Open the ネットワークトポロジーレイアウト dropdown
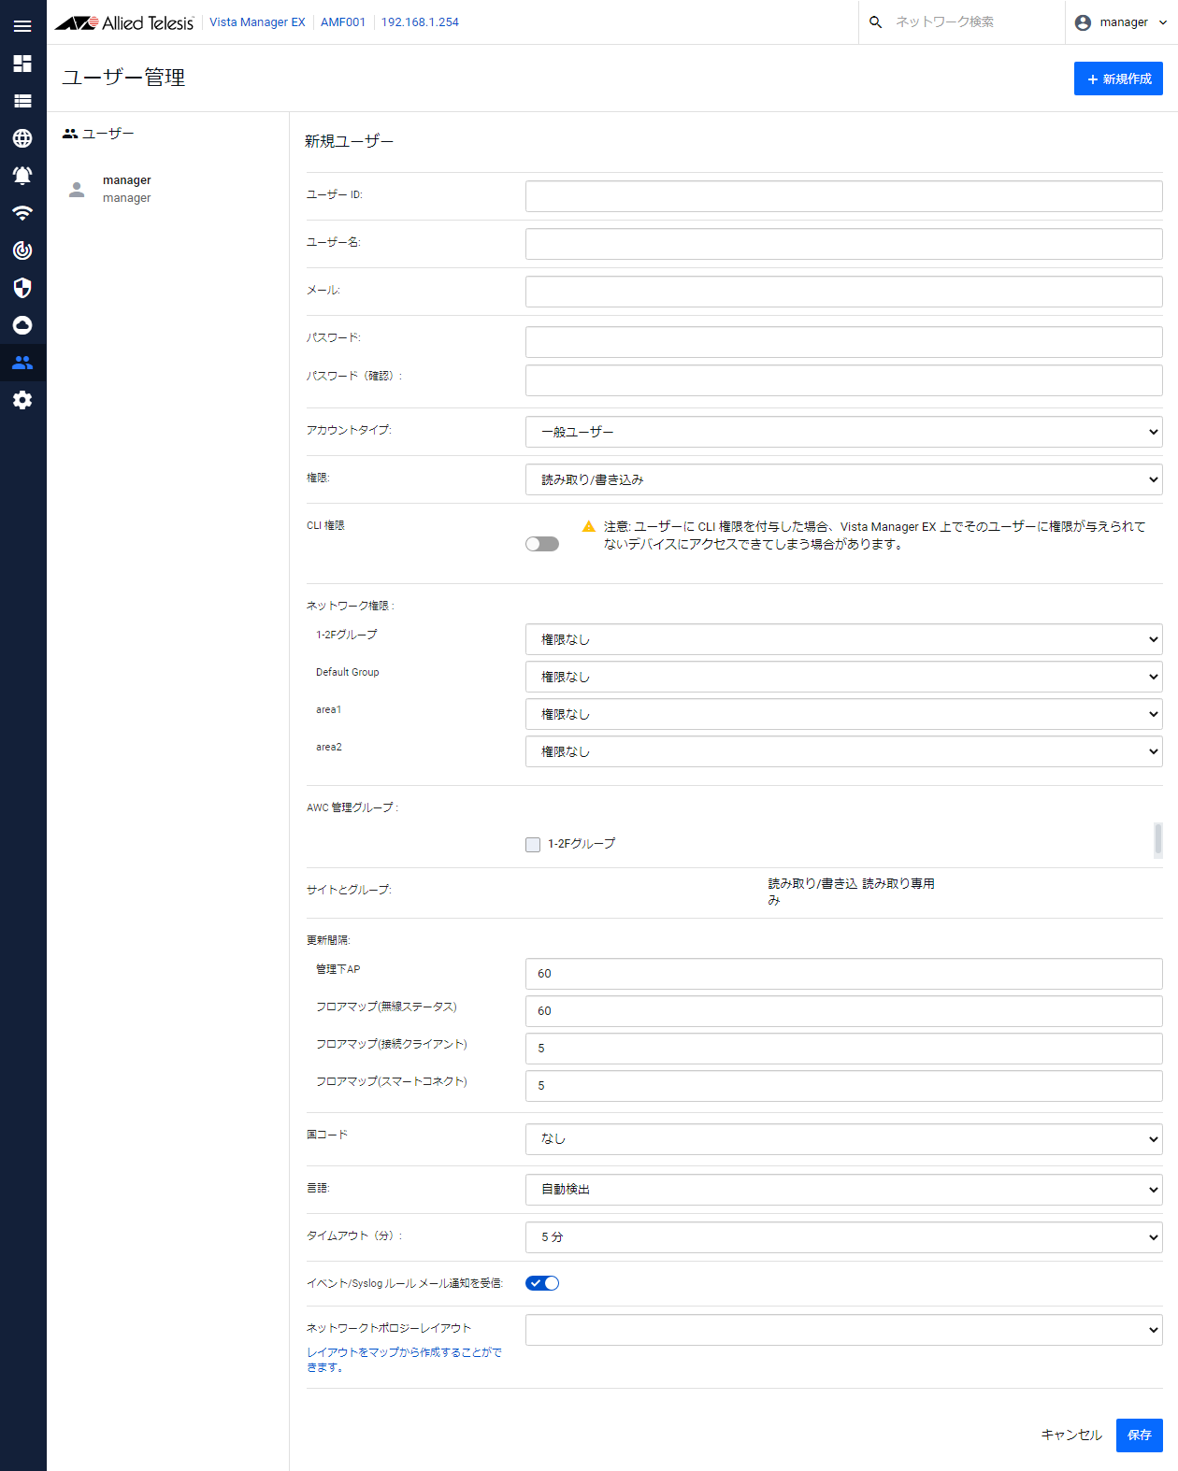This screenshot has width=1178, height=1471. [x=844, y=1330]
